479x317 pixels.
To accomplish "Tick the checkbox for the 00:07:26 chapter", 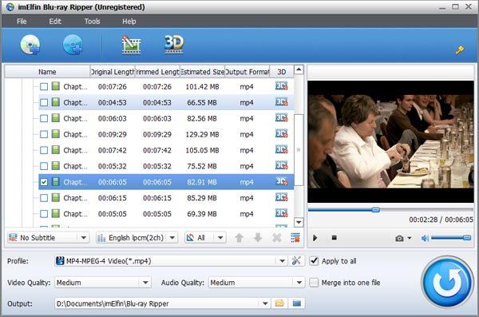I will (x=44, y=86).
